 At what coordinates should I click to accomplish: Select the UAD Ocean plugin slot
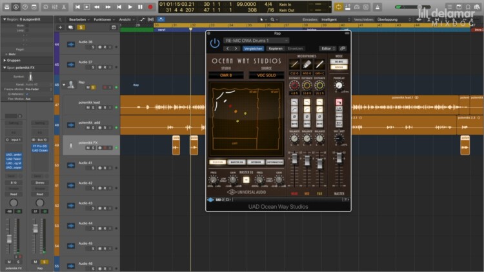point(40,150)
